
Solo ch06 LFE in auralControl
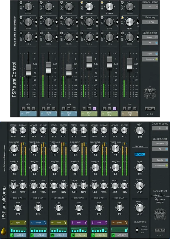pos(124,108)
